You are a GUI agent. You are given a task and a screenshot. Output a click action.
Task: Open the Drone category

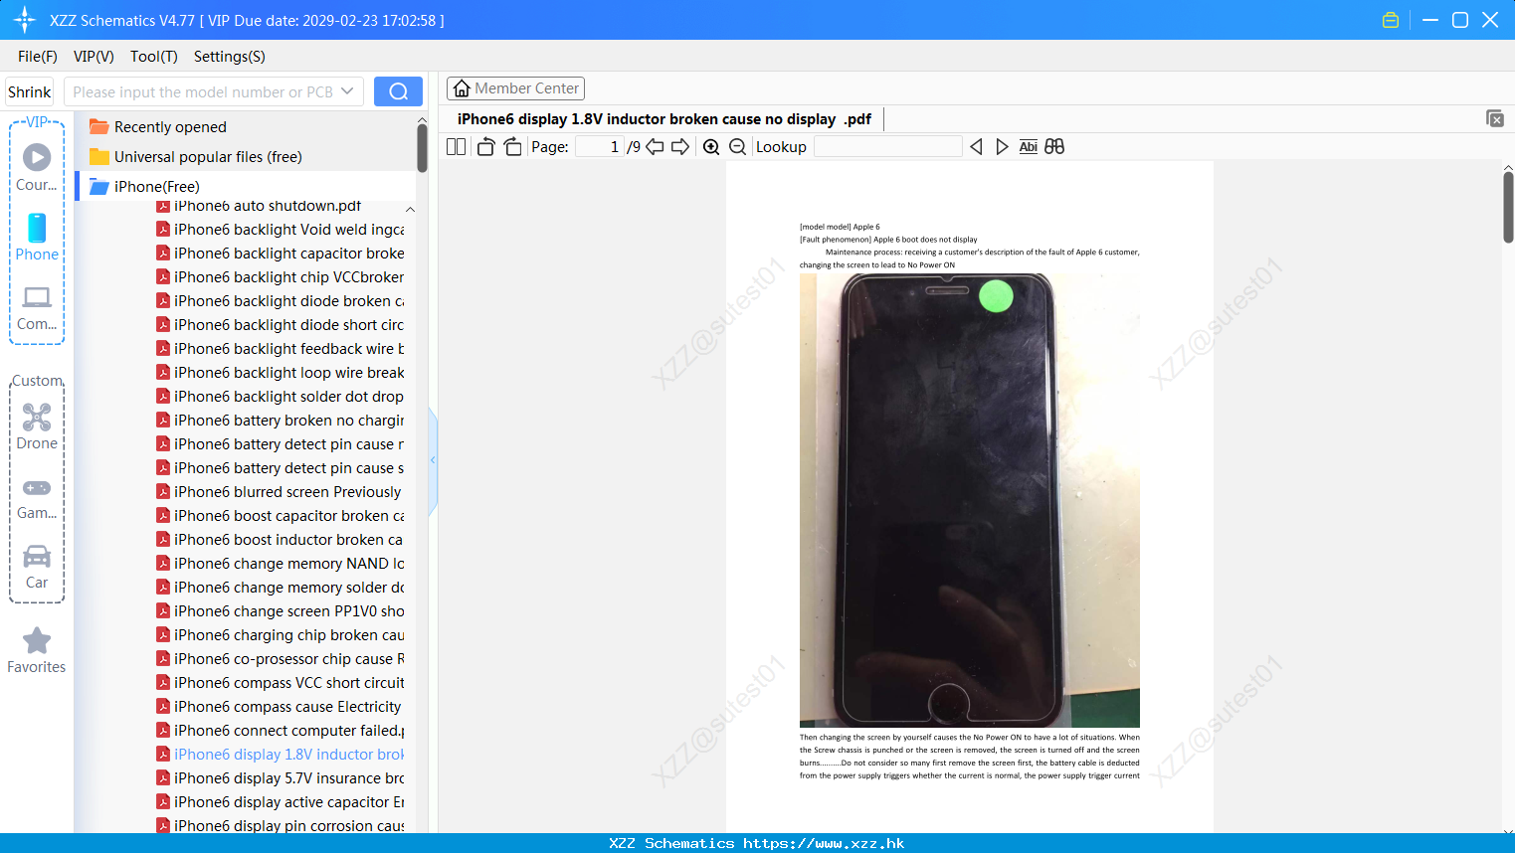37,426
